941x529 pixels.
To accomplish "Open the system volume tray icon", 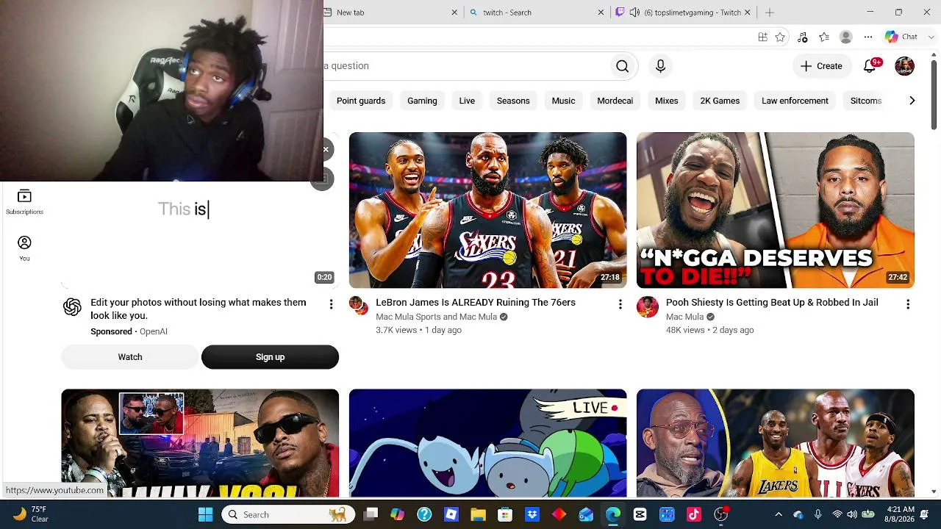I will [852, 514].
